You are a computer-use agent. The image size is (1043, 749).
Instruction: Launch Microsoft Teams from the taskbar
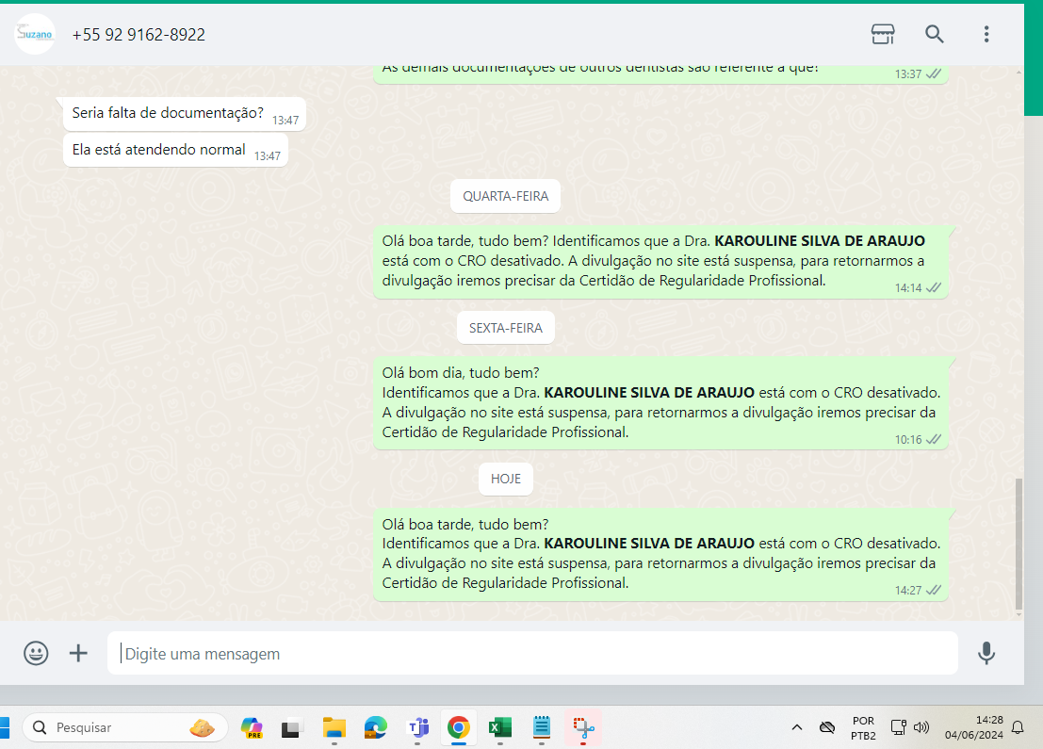tap(416, 727)
